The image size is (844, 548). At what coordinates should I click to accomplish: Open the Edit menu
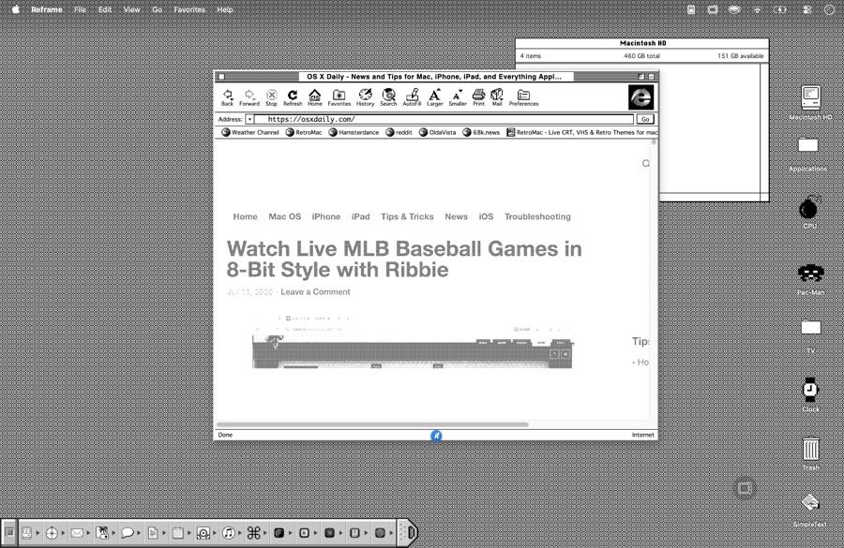105,9
